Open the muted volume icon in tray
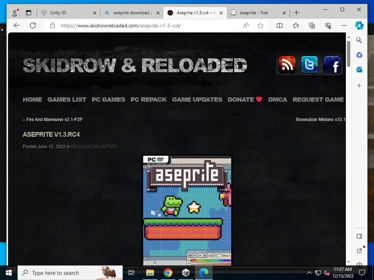Viewport: 374px width, 280px height. [x=326, y=273]
